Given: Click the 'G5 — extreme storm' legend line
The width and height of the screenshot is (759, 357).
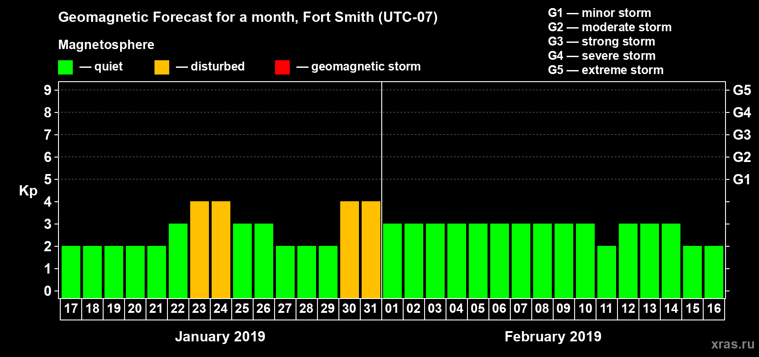Looking at the screenshot, I should click(606, 70).
